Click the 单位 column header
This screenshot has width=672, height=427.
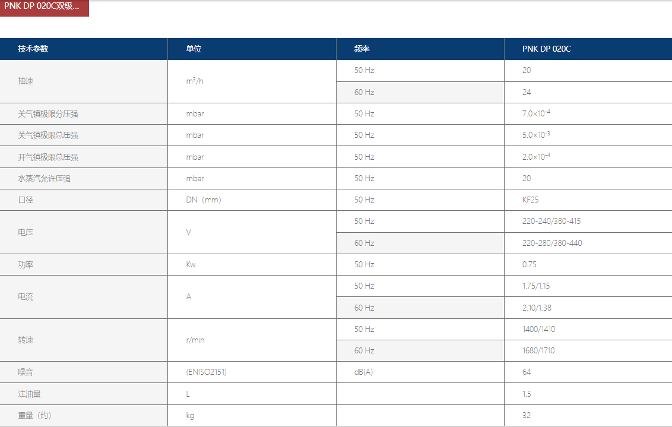coord(194,49)
